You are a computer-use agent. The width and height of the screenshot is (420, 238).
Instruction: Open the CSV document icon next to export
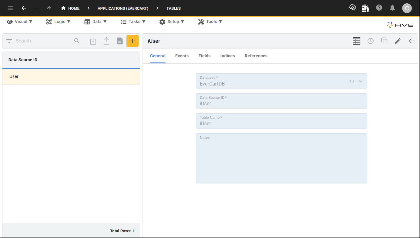pos(119,41)
